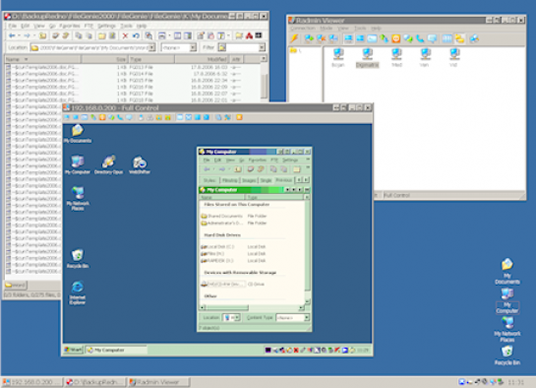
Task: Click the speech bubble text chat icon in Radmin Viewer
Action: (432, 38)
